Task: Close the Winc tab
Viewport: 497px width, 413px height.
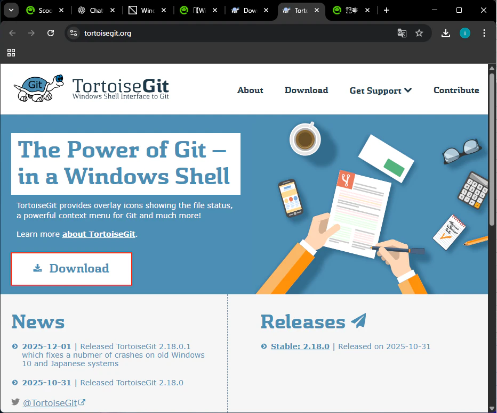Action: [164, 11]
